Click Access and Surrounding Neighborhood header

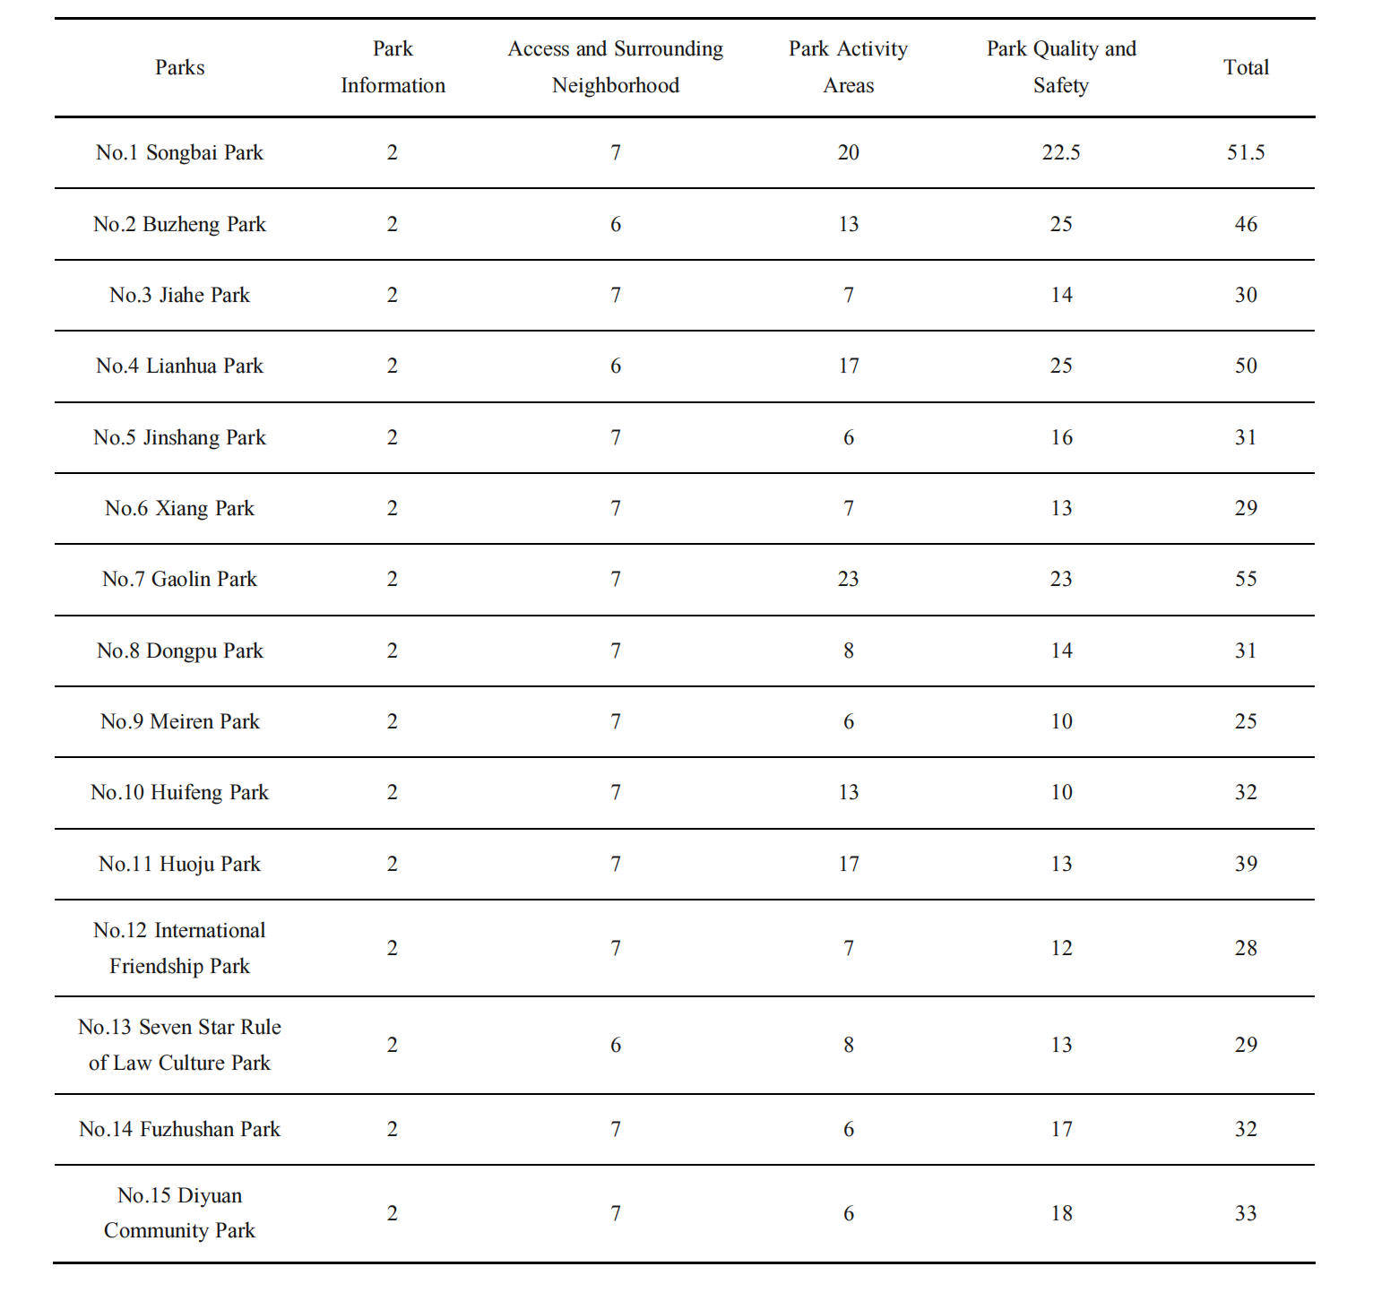pyautogui.click(x=616, y=67)
